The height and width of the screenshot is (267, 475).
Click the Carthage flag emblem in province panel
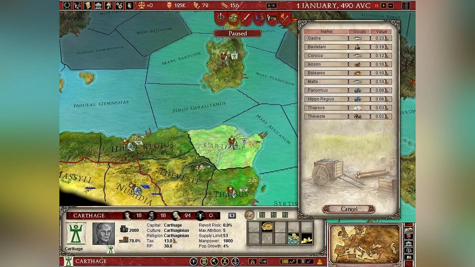(x=76, y=233)
